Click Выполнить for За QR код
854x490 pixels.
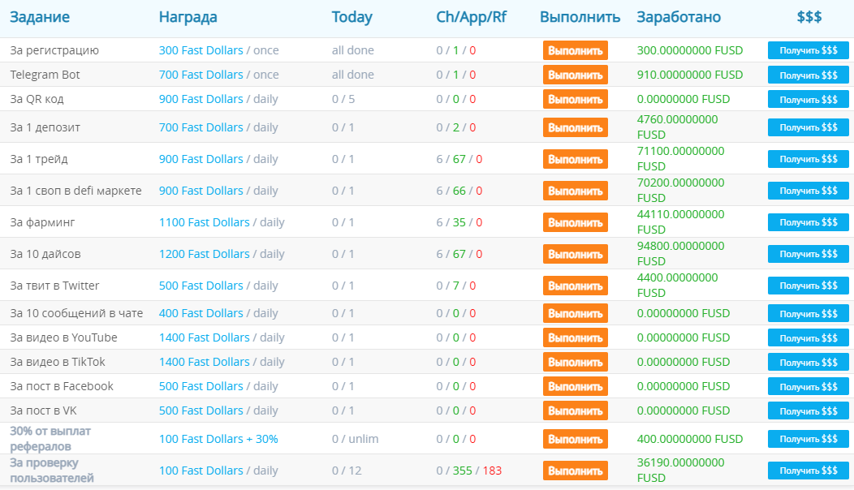(x=575, y=100)
